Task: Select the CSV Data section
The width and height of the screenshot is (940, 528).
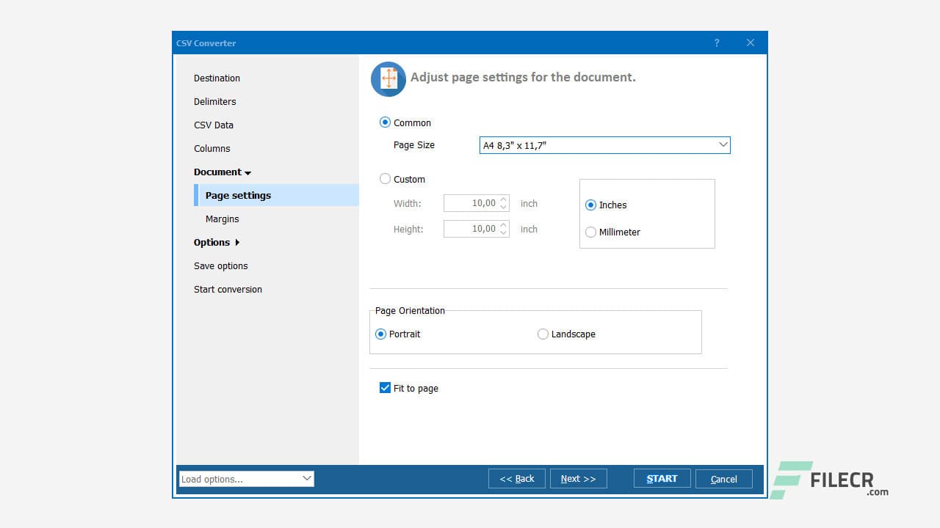Action: coord(214,125)
